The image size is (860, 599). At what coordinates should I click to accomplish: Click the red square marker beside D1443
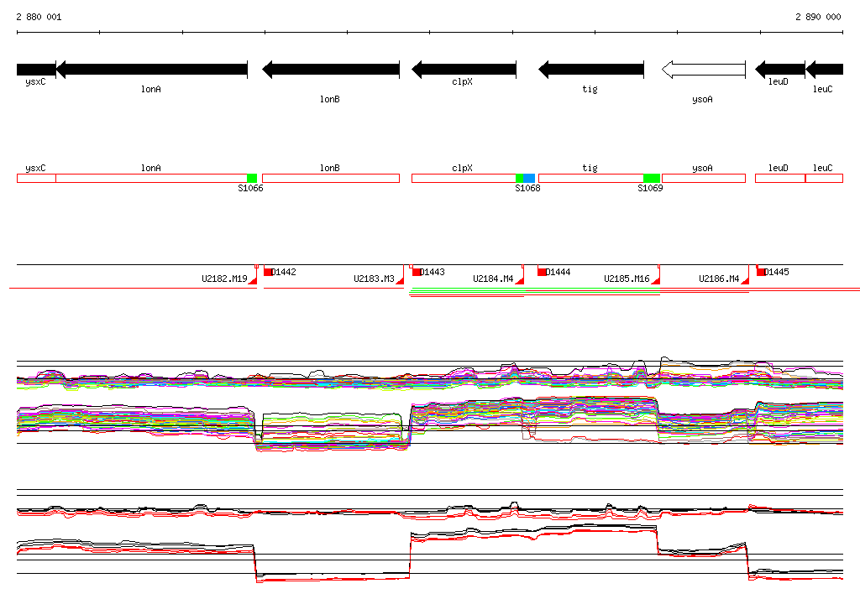417,272
